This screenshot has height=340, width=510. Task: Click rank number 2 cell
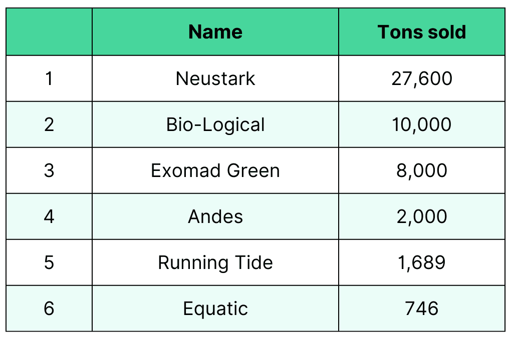coord(49,124)
